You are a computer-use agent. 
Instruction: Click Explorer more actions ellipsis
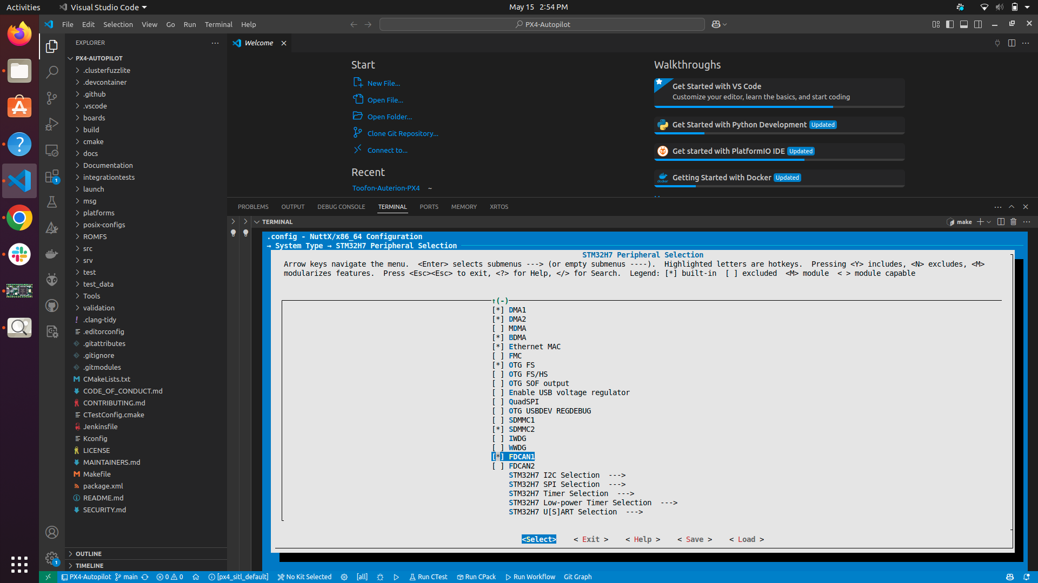tap(215, 43)
